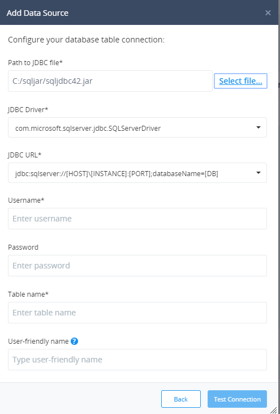Click the jdbc:sqlserver URL template text
The height and width of the screenshot is (414, 280).
click(x=117, y=174)
